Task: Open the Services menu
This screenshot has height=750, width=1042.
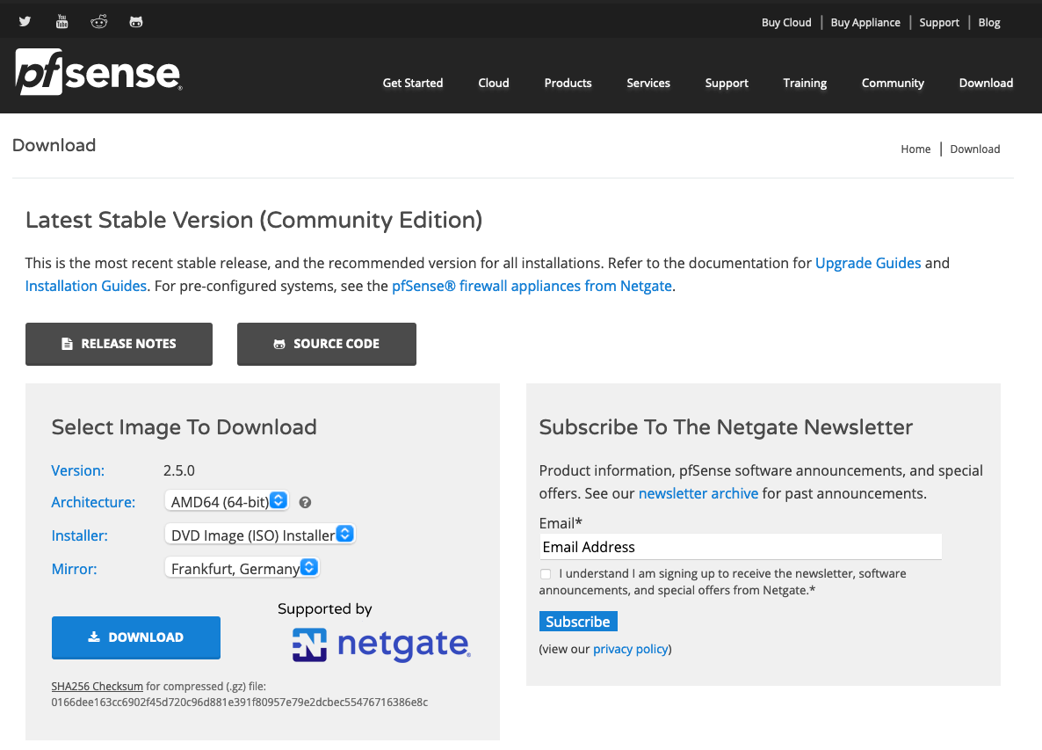Action: tap(648, 84)
